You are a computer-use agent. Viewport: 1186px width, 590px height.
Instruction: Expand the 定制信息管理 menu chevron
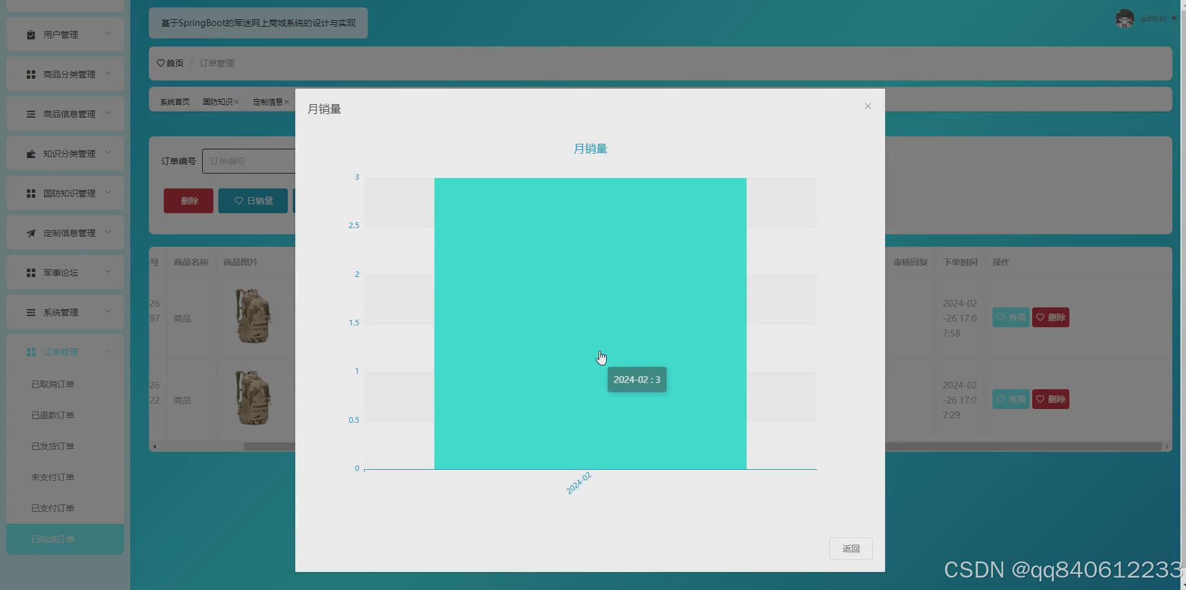[108, 232]
